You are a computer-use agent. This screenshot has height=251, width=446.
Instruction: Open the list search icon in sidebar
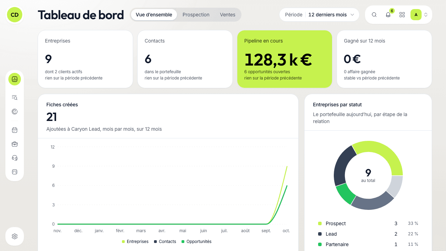pyautogui.click(x=15, y=98)
